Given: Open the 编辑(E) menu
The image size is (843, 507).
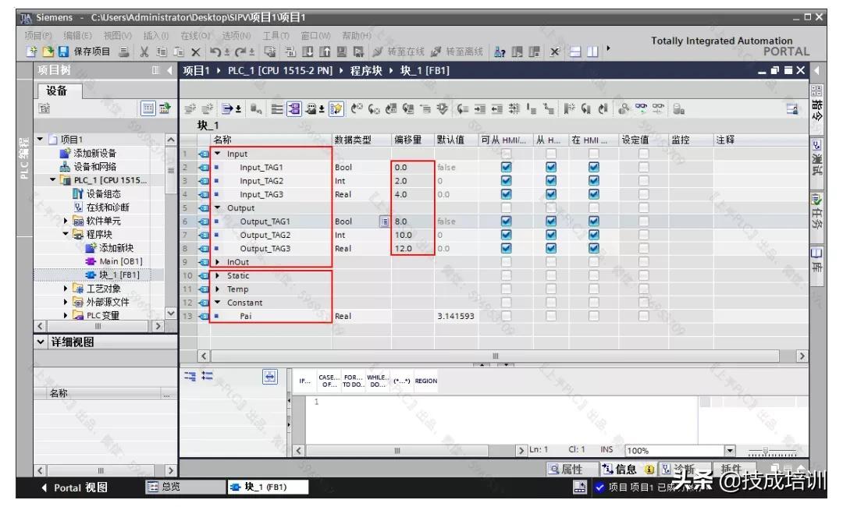Looking at the screenshot, I should click(x=77, y=35).
